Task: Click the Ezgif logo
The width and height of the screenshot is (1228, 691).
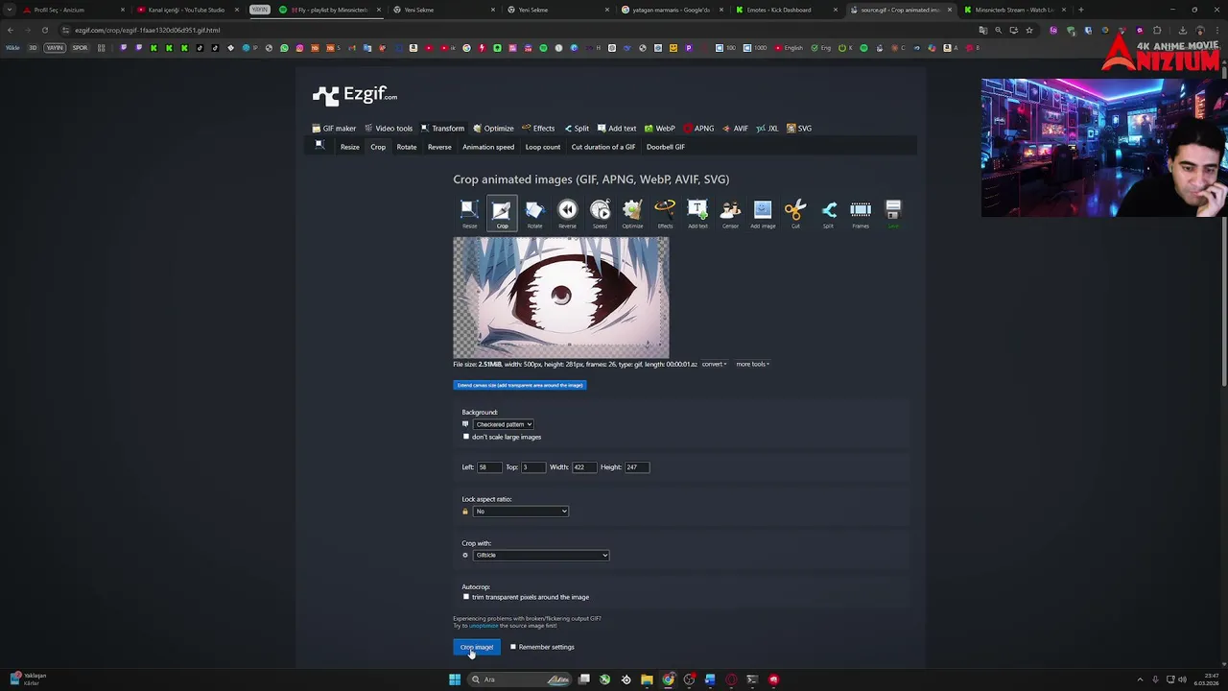Action: (355, 94)
